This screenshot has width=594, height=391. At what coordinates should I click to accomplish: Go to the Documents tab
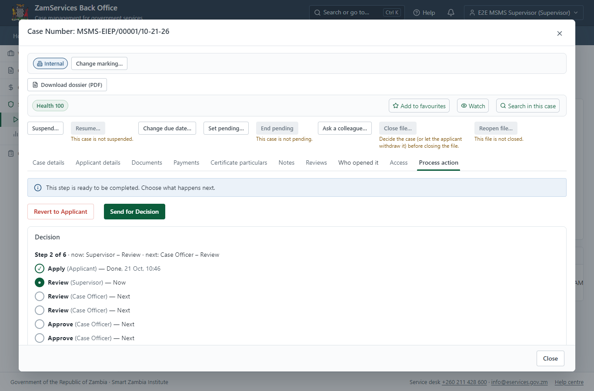pos(147,162)
